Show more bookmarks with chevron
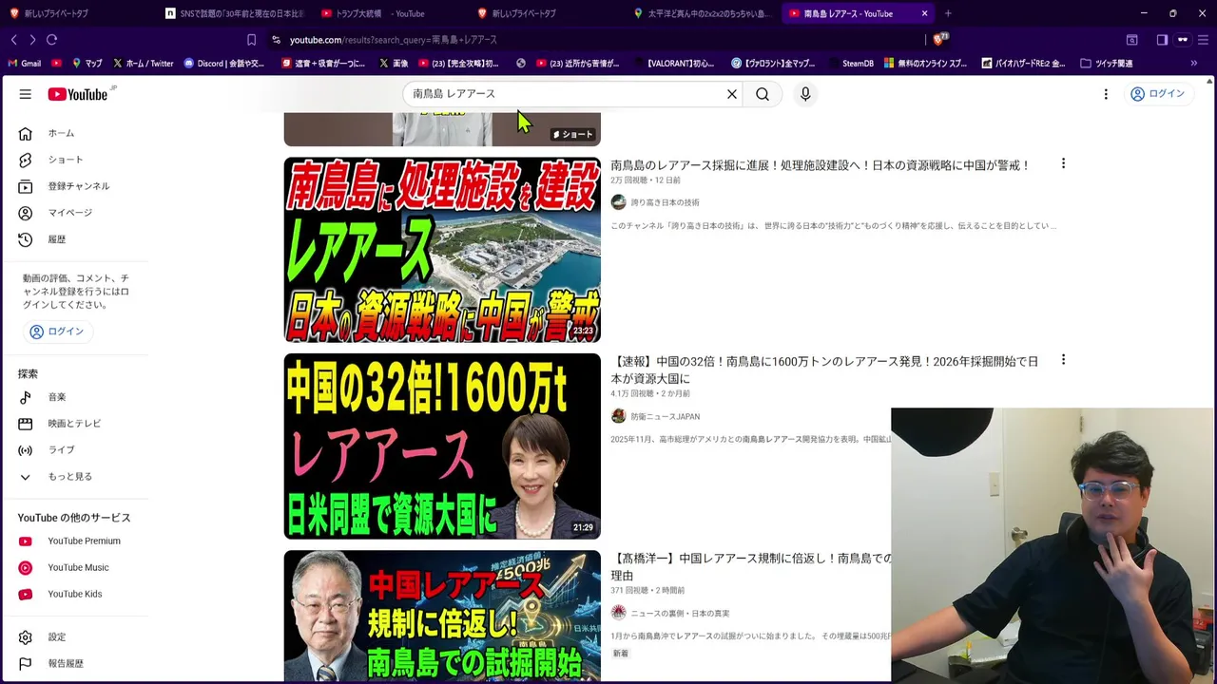The image size is (1217, 684). (x=1194, y=64)
